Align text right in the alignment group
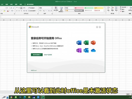132x99 pixels. pyautogui.click(x=21, y=11)
